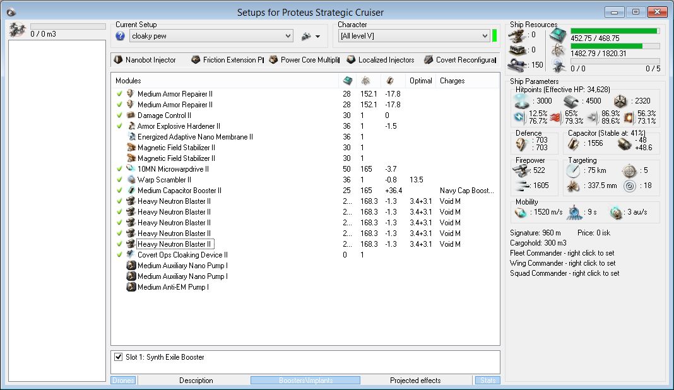The height and width of the screenshot is (390, 674).
Task: Click the warp speed icon 3 au/s
Action: tap(616, 213)
